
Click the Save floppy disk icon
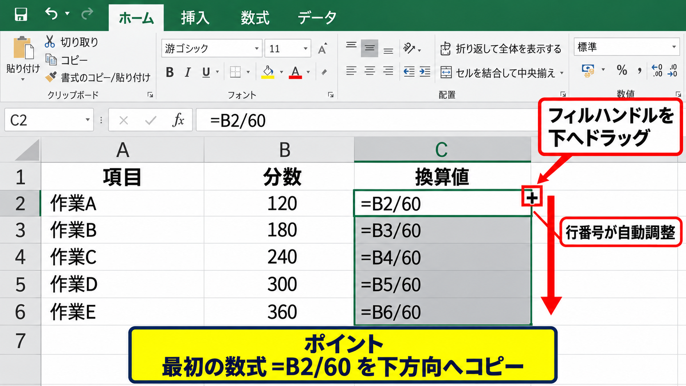pos(21,14)
